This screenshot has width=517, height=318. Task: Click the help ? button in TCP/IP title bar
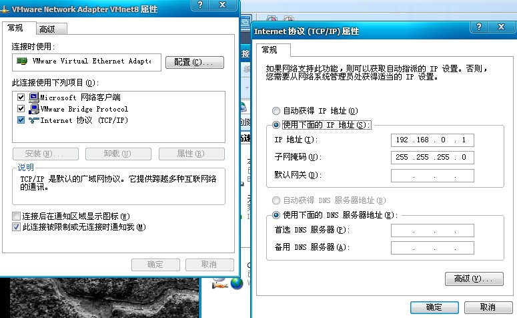[x=479, y=27]
